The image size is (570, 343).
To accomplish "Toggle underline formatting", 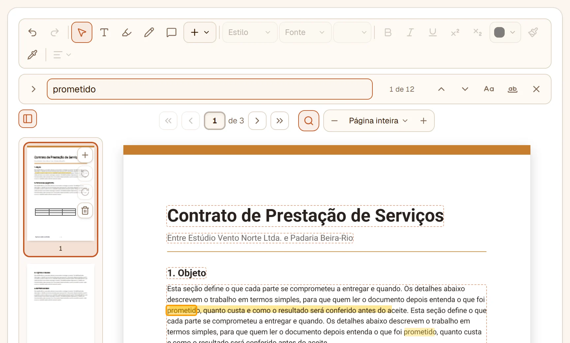I will click(433, 32).
